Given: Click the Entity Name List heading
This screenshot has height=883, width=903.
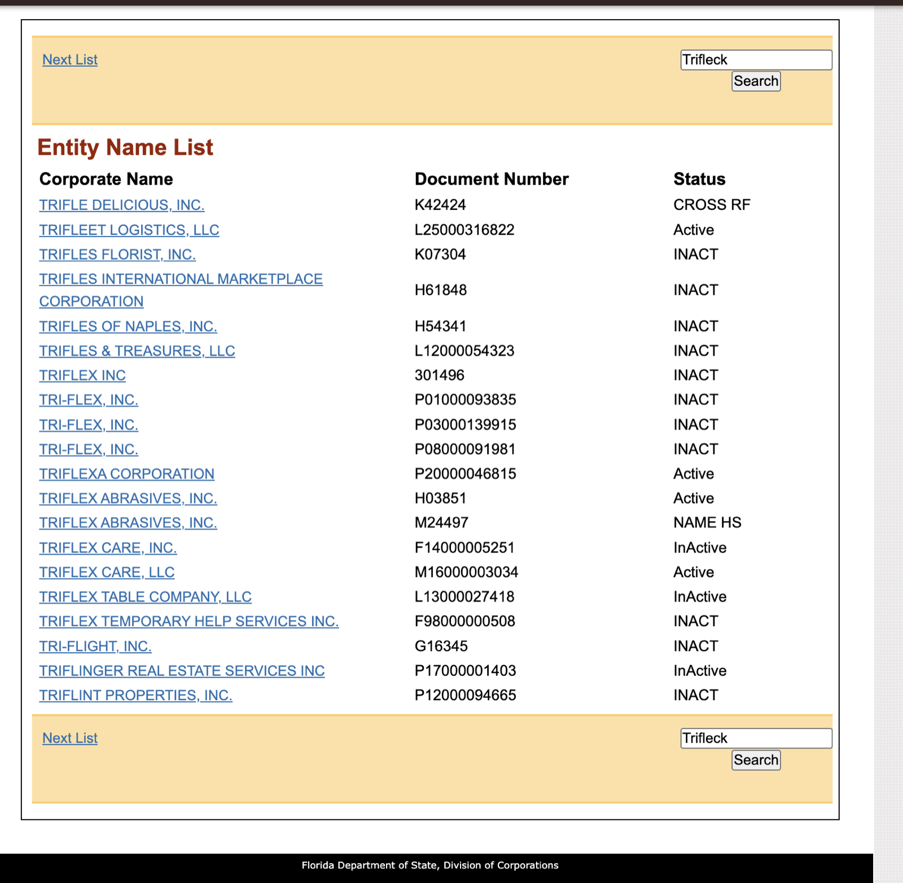Looking at the screenshot, I should pyautogui.click(x=125, y=148).
